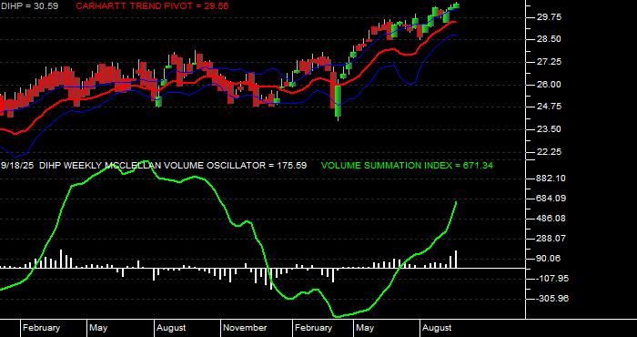Select the 27.25 price axis label
This screenshot has height=337, width=637.
[x=549, y=62]
